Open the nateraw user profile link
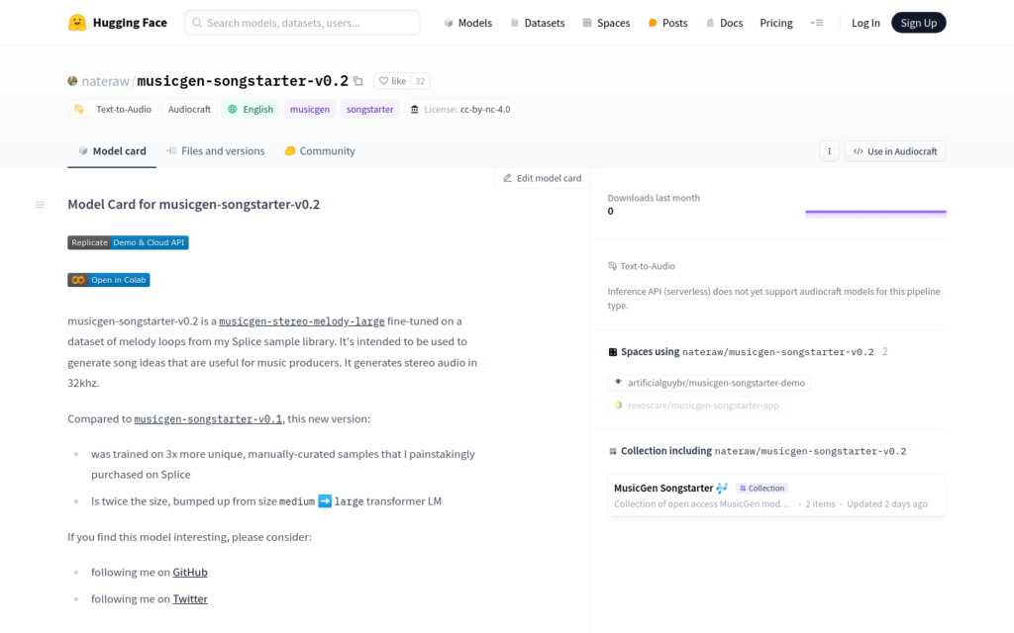 (105, 81)
